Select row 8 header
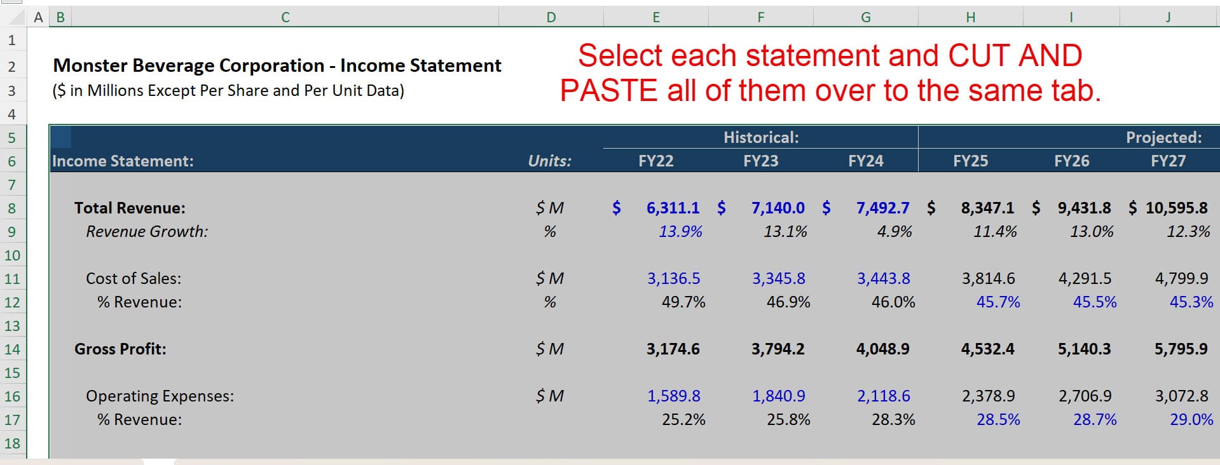Screen dimensions: 1220x465 coord(12,208)
